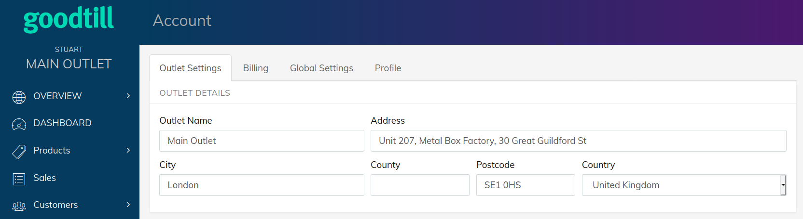803x219 pixels.
Task: Open the Dashboard gauge icon
Action: pos(19,125)
